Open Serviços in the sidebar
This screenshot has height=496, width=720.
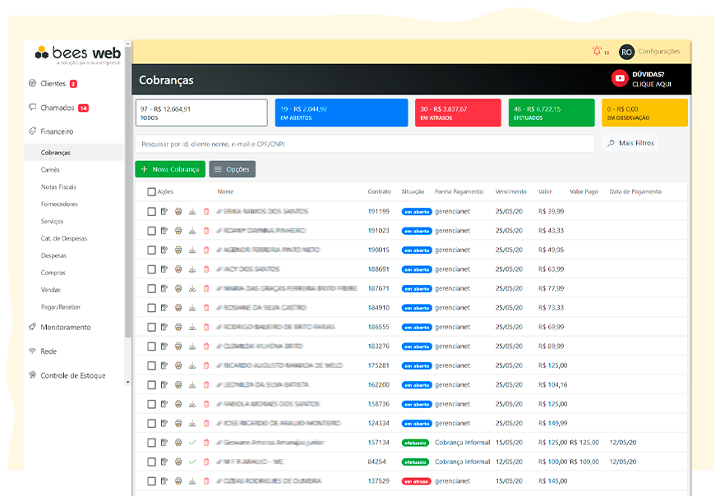52,221
